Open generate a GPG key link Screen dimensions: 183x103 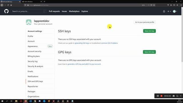84,64
